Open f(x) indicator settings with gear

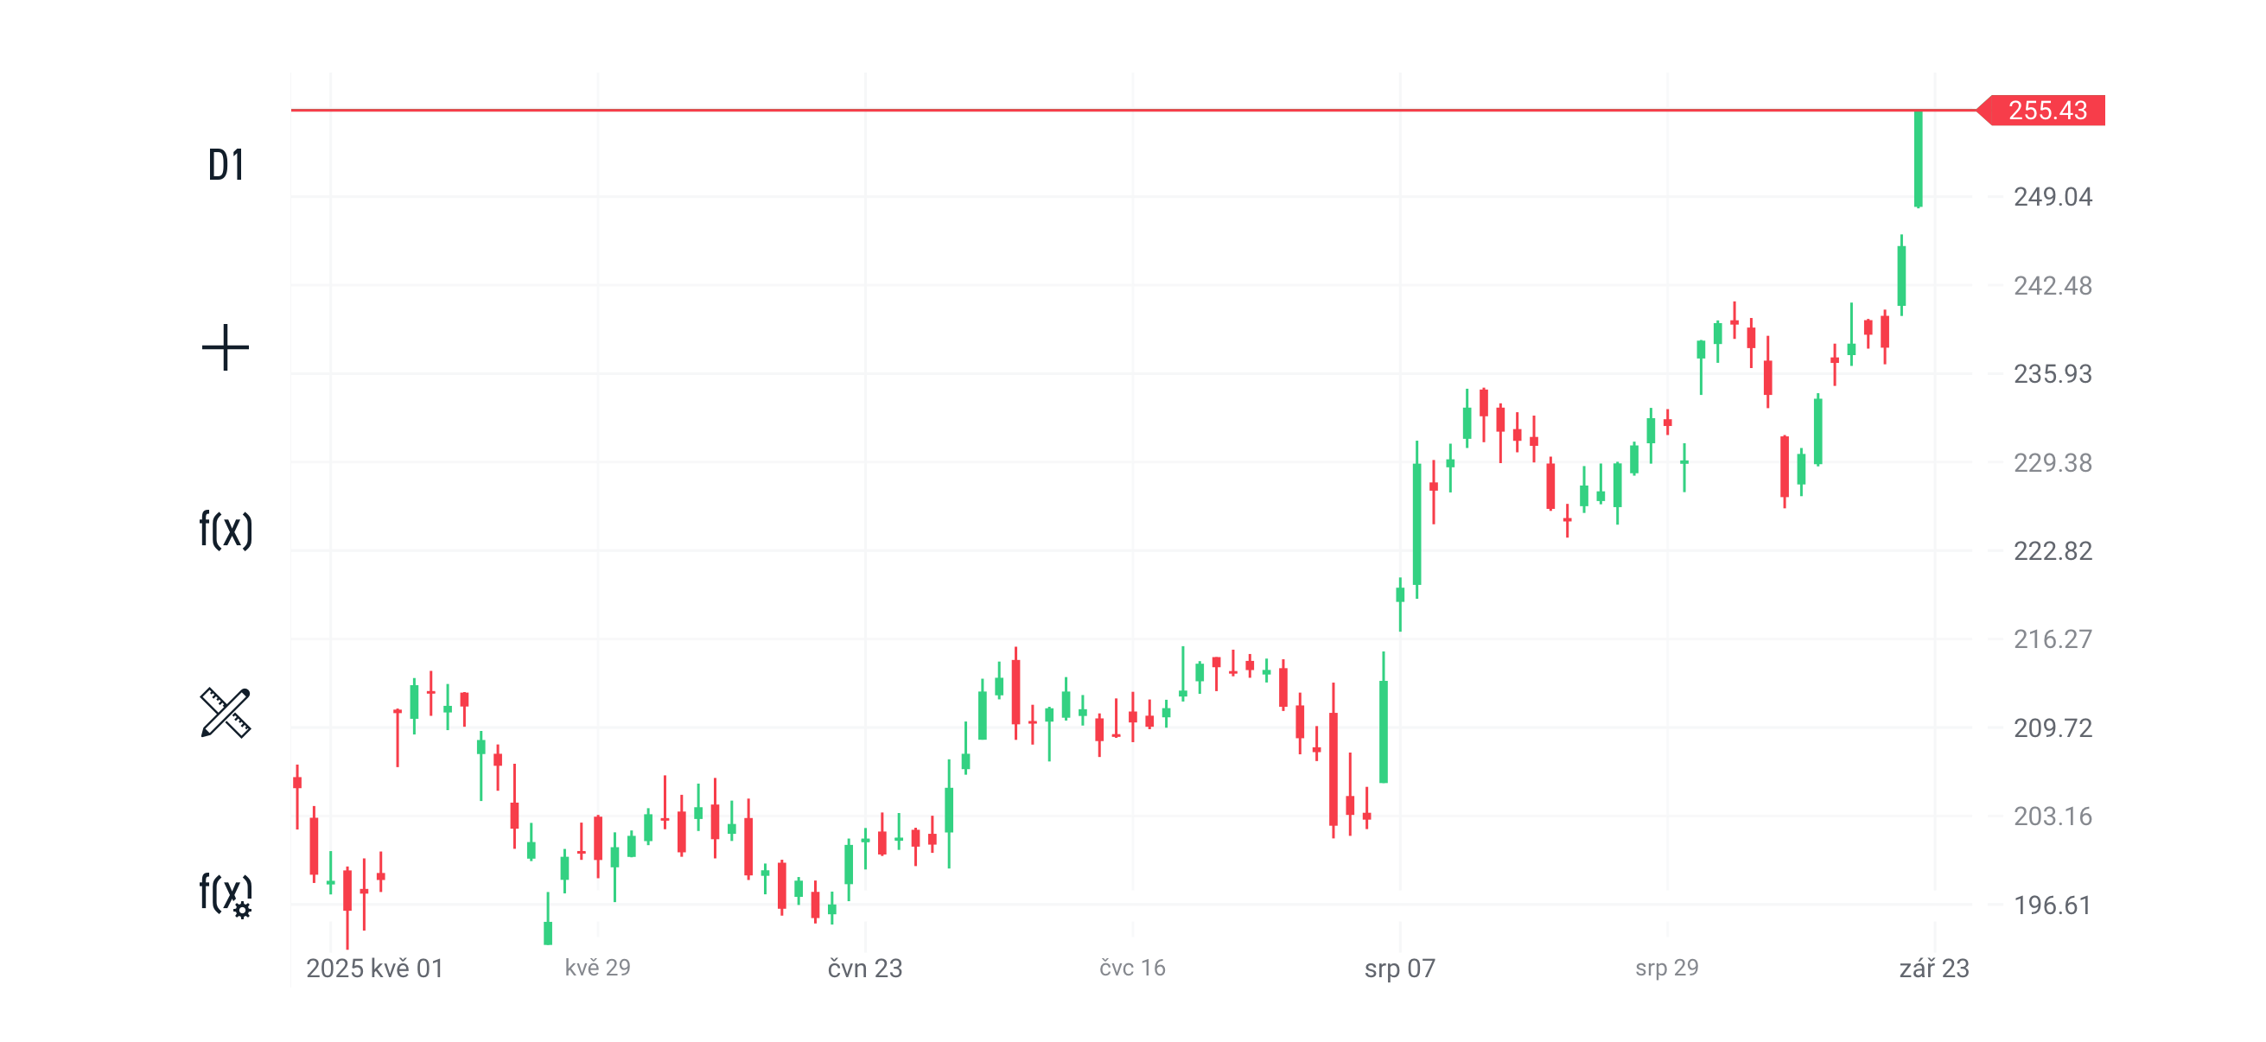pyautogui.click(x=226, y=895)
